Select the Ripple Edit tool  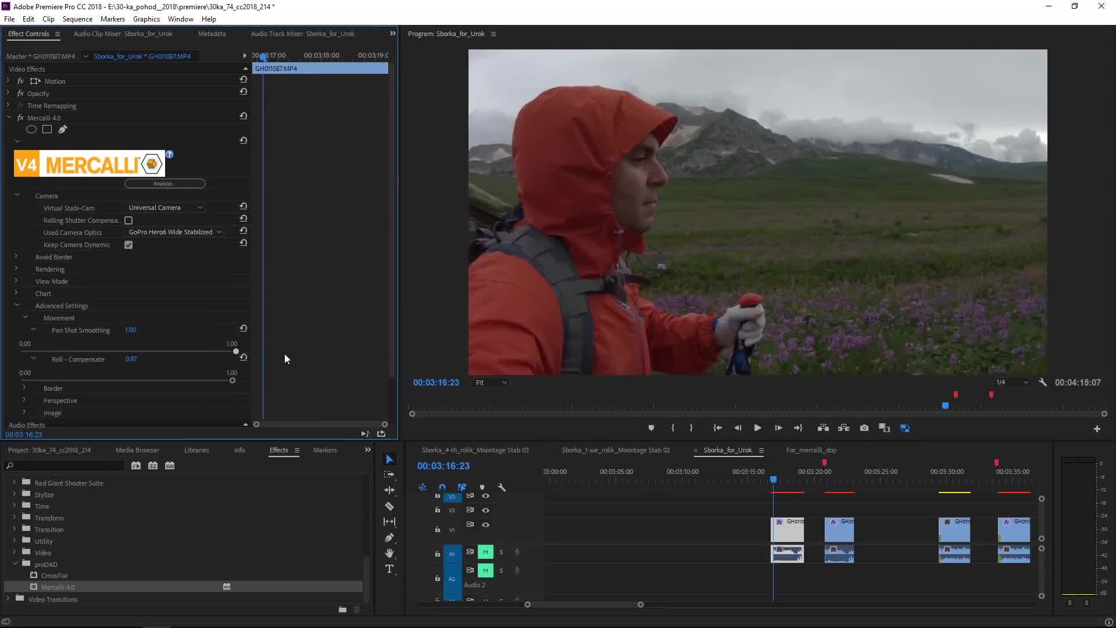click(x=389, y=490)
